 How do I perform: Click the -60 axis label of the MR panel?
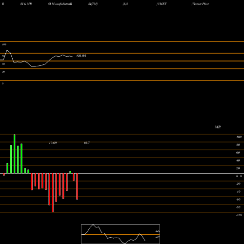238,200
